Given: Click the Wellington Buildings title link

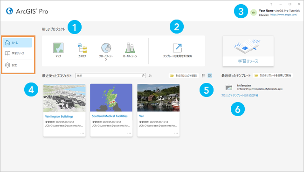Looking at the screenshot, I should pos(59,117).
